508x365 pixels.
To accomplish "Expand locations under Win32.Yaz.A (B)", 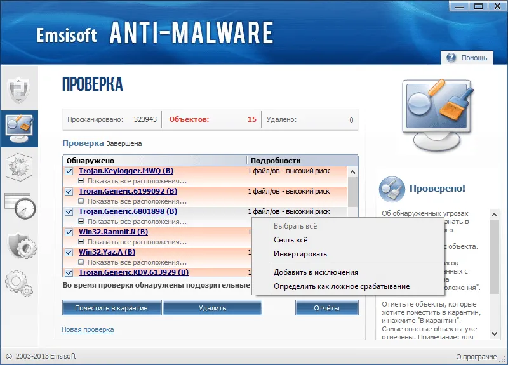I will tap(81, 262).
